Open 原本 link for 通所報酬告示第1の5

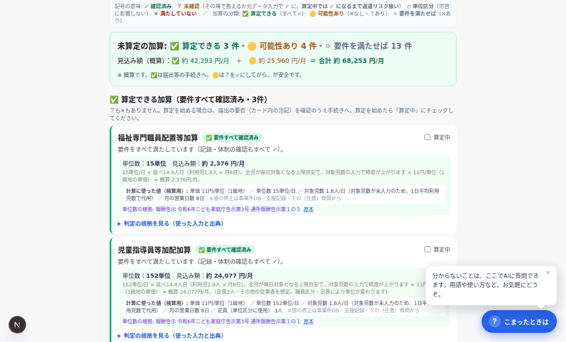click(309, 209)
